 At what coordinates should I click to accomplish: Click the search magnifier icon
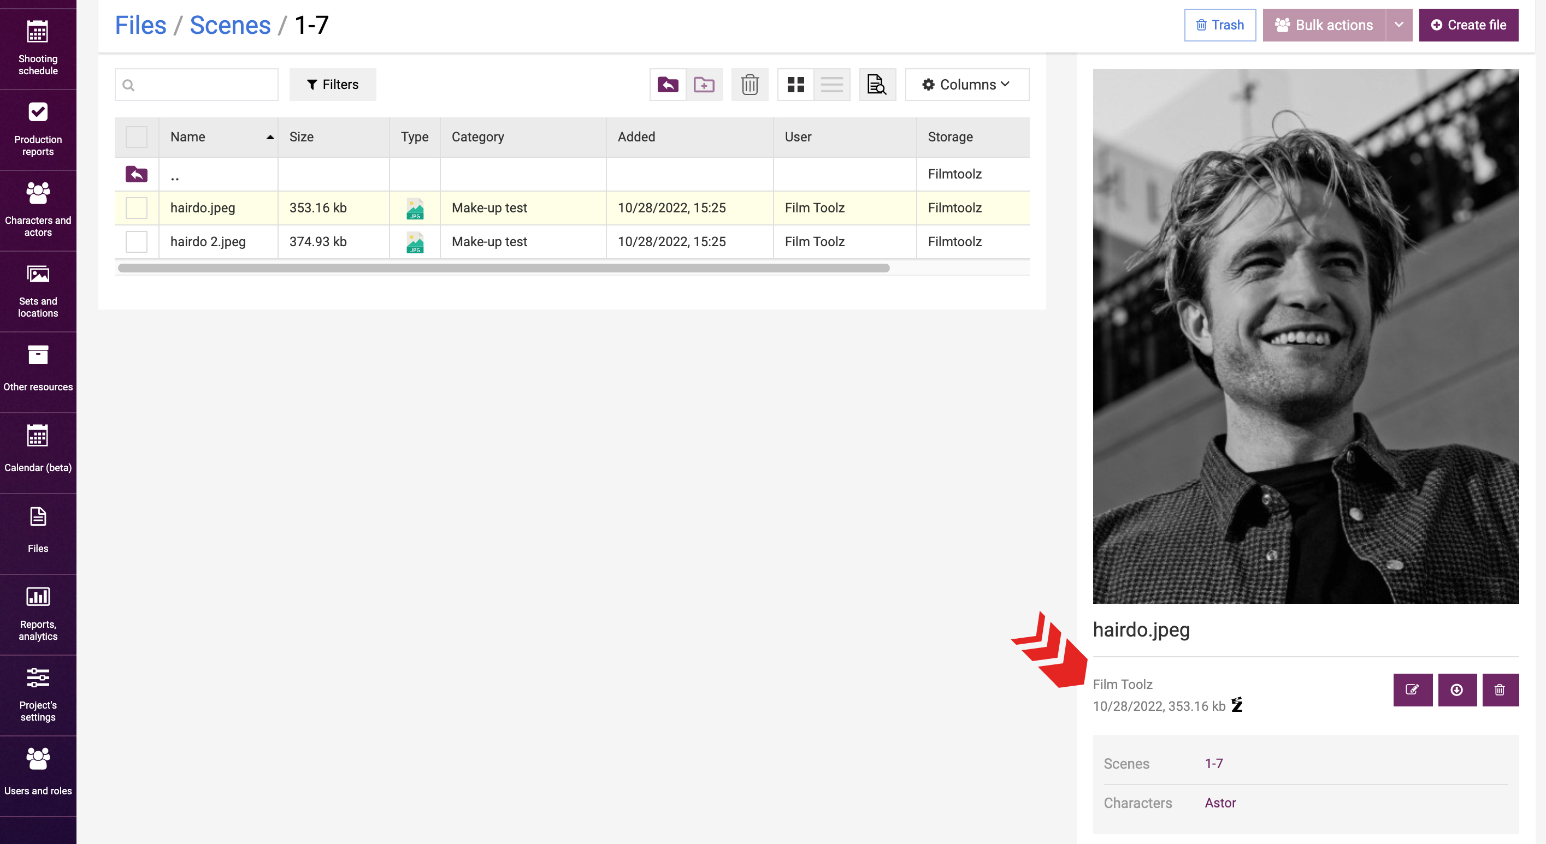pyautogui.click(x=128, y=85)
